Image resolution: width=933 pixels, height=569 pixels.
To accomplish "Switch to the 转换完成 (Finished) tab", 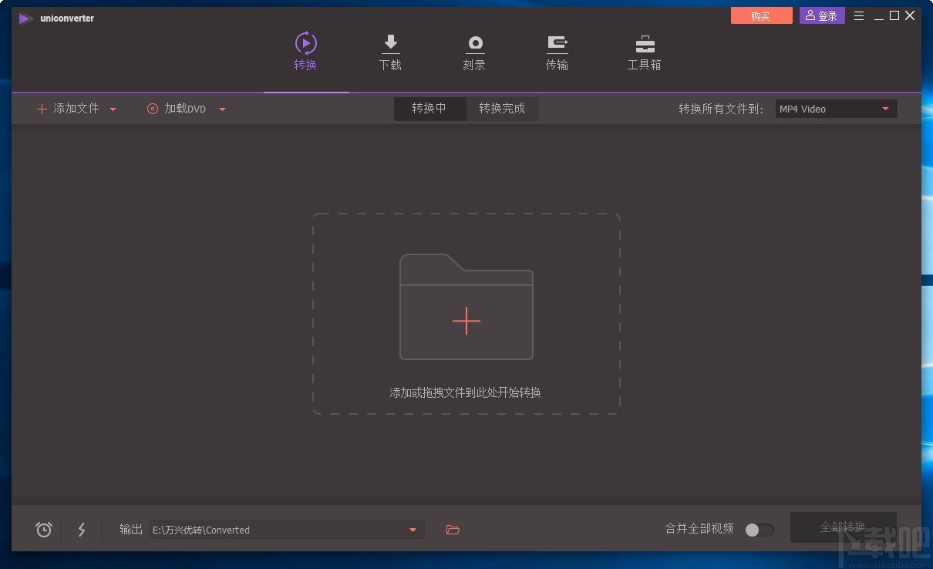I will 502,108.
